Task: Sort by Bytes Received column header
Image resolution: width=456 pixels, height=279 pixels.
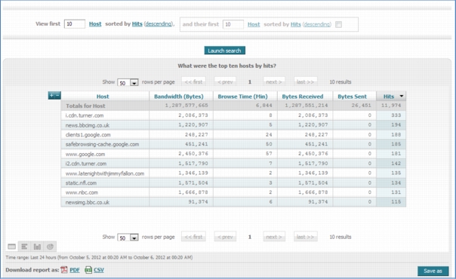Action: (303, 97)
